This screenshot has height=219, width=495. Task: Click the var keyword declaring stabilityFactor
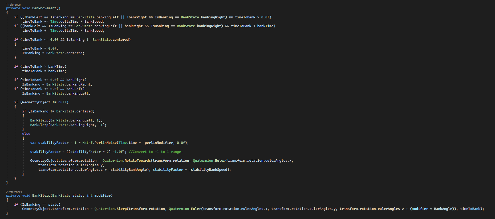click(x=33, y=143)
